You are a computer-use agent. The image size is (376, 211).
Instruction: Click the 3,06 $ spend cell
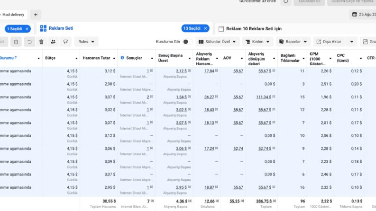110,149
